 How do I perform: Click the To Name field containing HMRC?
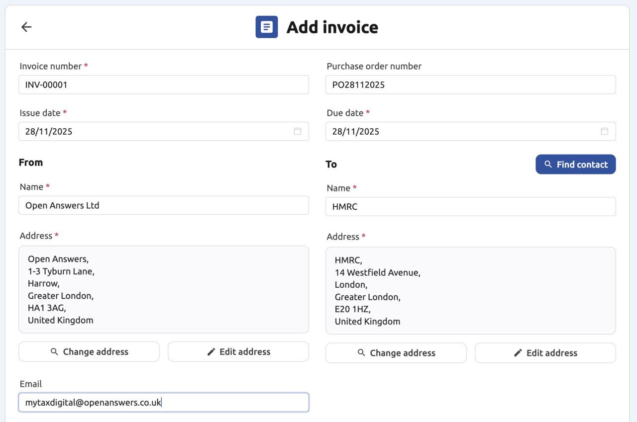[470, 206]
